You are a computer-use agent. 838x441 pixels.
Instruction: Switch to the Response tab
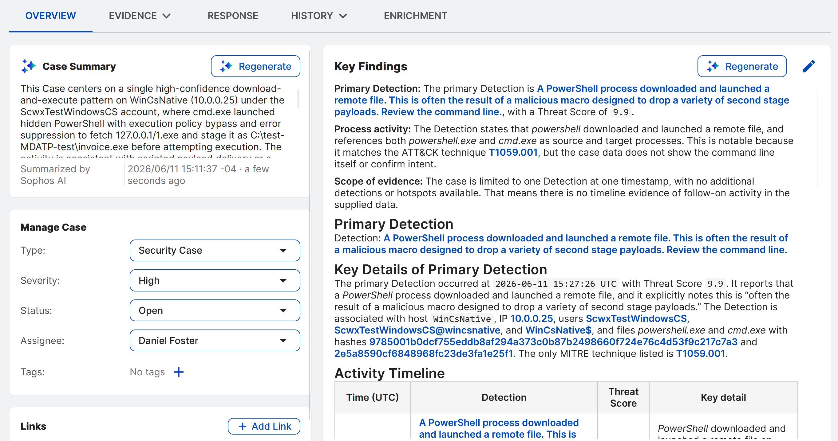click(x=233, y=16)
